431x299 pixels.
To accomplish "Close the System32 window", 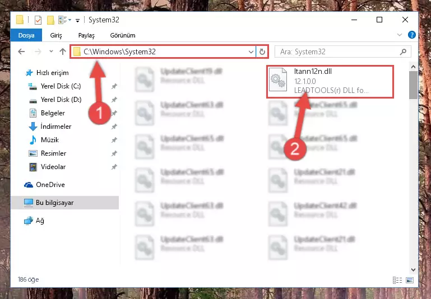I will tap(405, 20).
